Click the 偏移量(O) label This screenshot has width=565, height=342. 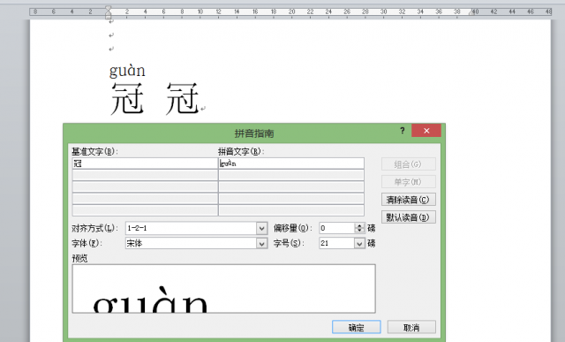(x=293, y=228)
